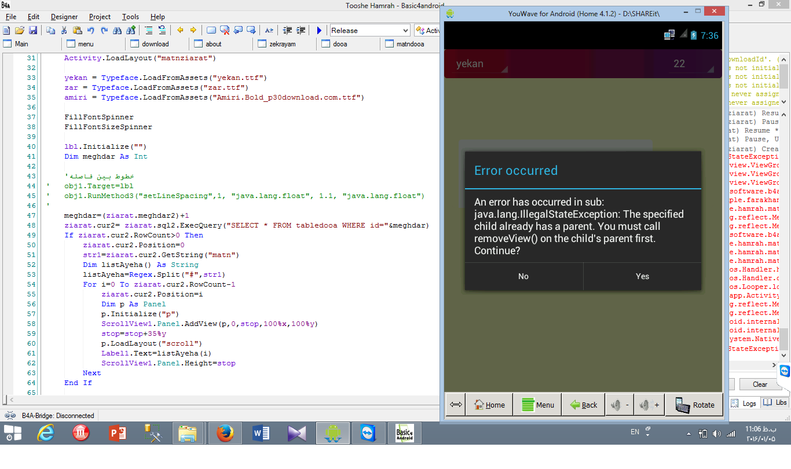The image size is (791, 469).
Task: Raise emulator volume with speaker plus button
Action: coord(649,405)
